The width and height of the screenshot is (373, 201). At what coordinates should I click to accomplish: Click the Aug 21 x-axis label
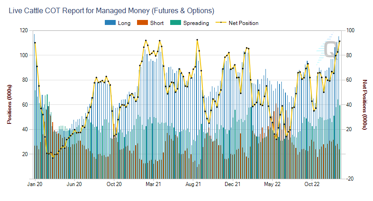pyautogui.click(x=193, y=184)
